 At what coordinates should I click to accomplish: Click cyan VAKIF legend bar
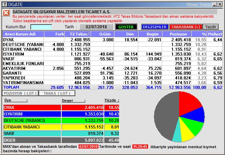tap(32, 134)
